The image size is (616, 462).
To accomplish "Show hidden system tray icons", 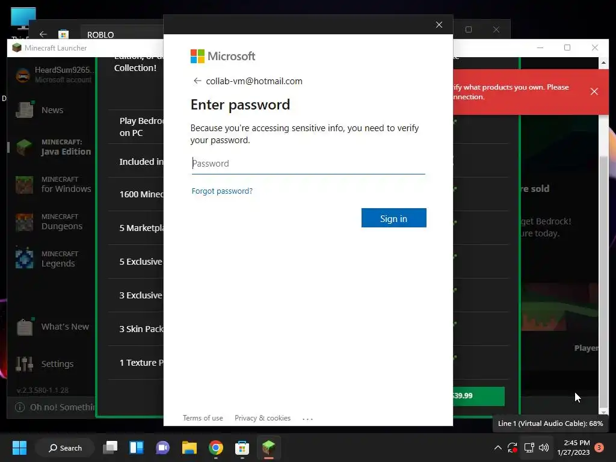I will pos(497,448).
